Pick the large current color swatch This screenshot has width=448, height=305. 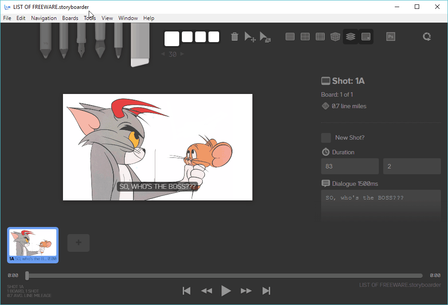172,39
